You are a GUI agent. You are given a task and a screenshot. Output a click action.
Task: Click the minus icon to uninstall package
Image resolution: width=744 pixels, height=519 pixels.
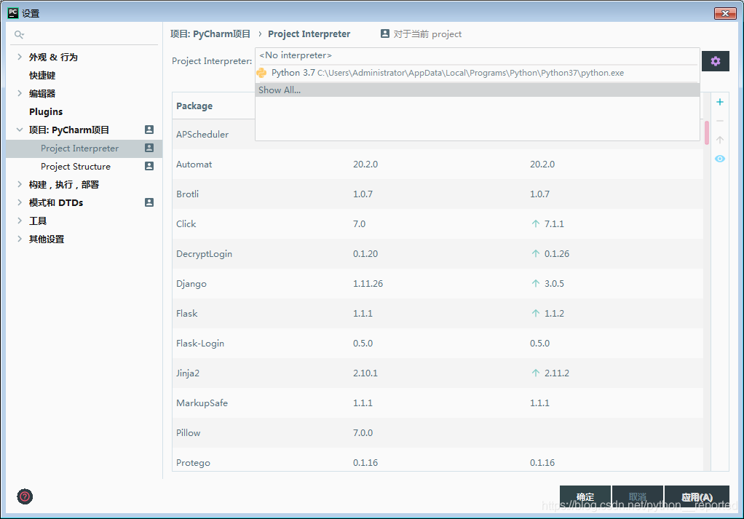coord(720,121)
